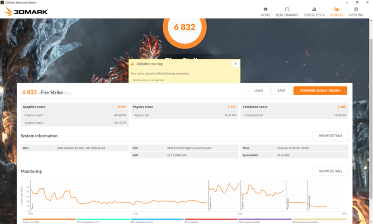Minimize the 3DMark window
Image resolution: width=373 pixels, height=224 pixels.
(x=347, y=3)
